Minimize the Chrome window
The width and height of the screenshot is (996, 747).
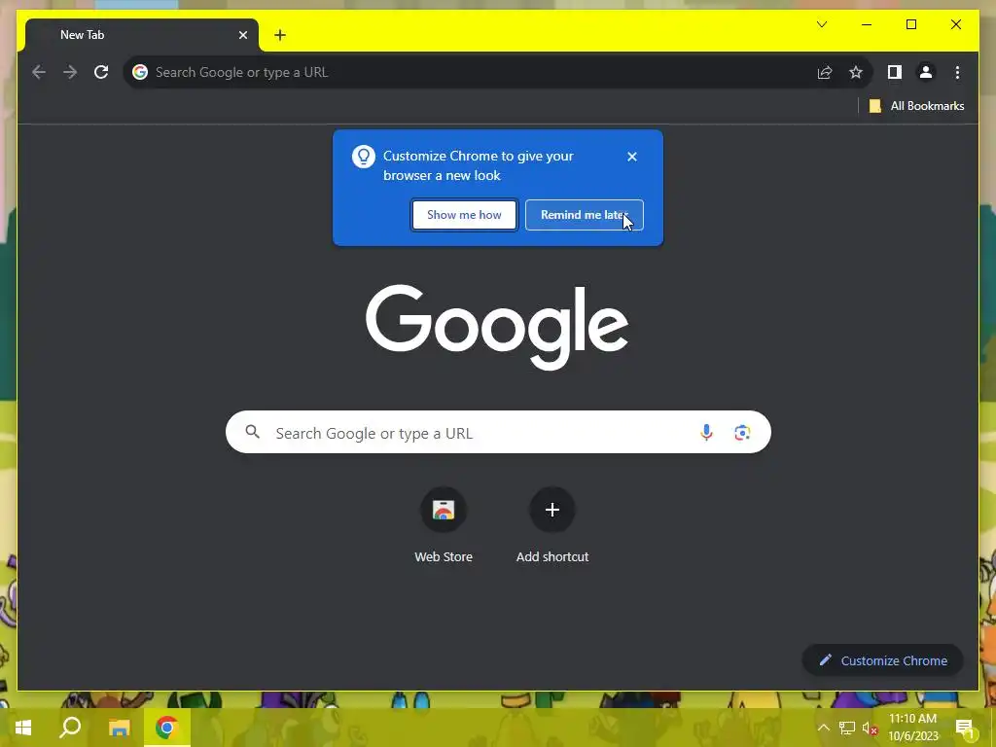[x=867, y=24]
